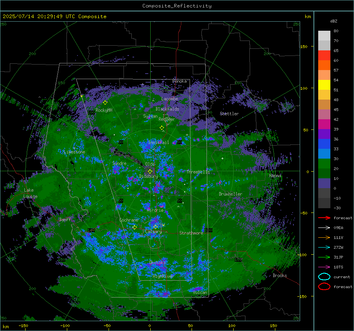This screenshot has height=331, width=354.
Task: Click the yellow diamond marker below Cochrane
Action: (135, 227)
